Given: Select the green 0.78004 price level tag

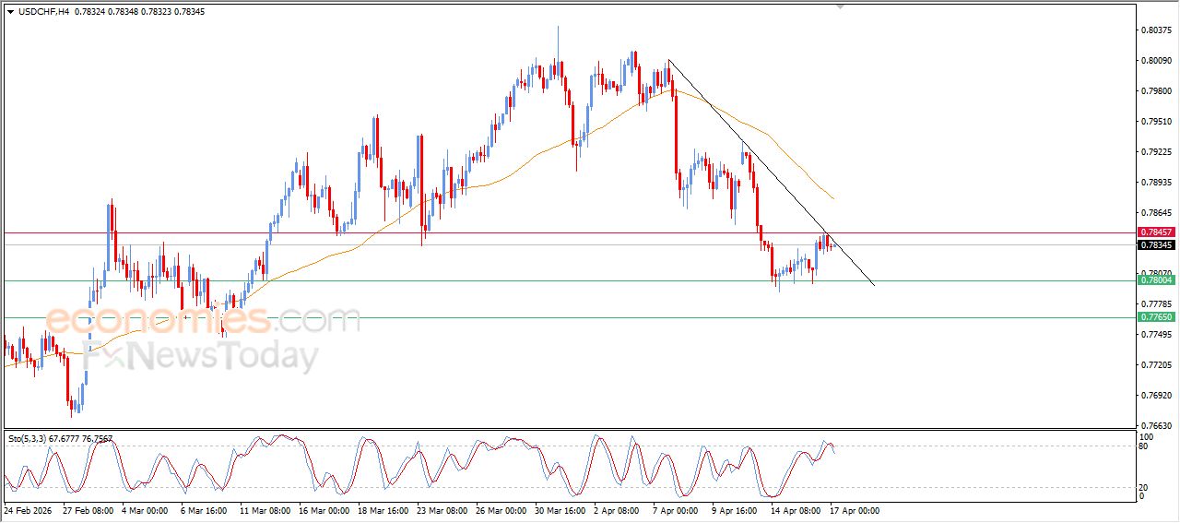Looking at the screenshot, I should click(x=1155, y=279).
